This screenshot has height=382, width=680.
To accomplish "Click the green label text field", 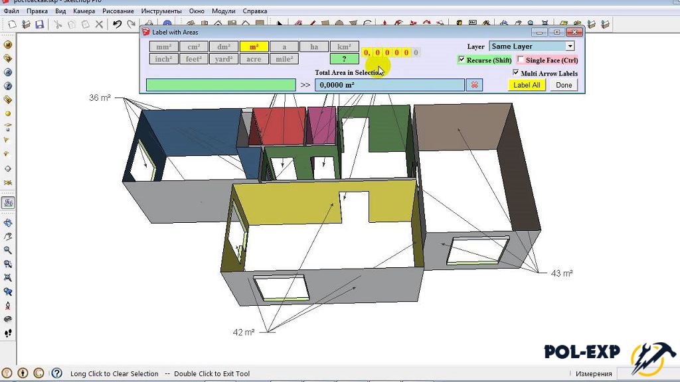I will (x=220, y=85).
